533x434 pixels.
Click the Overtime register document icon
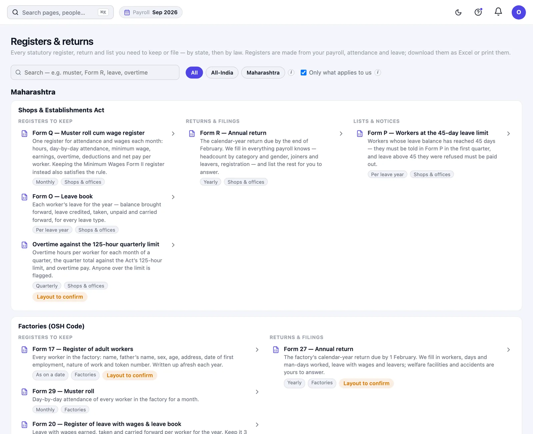point(24,245)
